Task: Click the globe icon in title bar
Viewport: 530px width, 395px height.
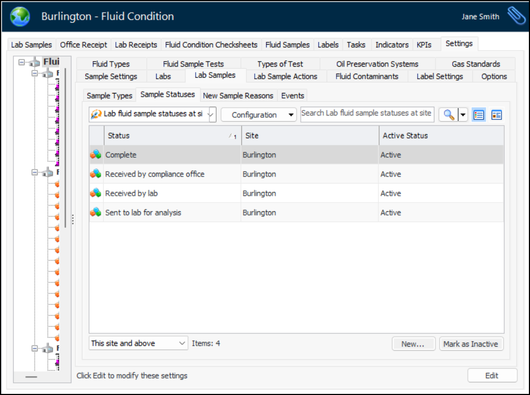Action: 20,17
